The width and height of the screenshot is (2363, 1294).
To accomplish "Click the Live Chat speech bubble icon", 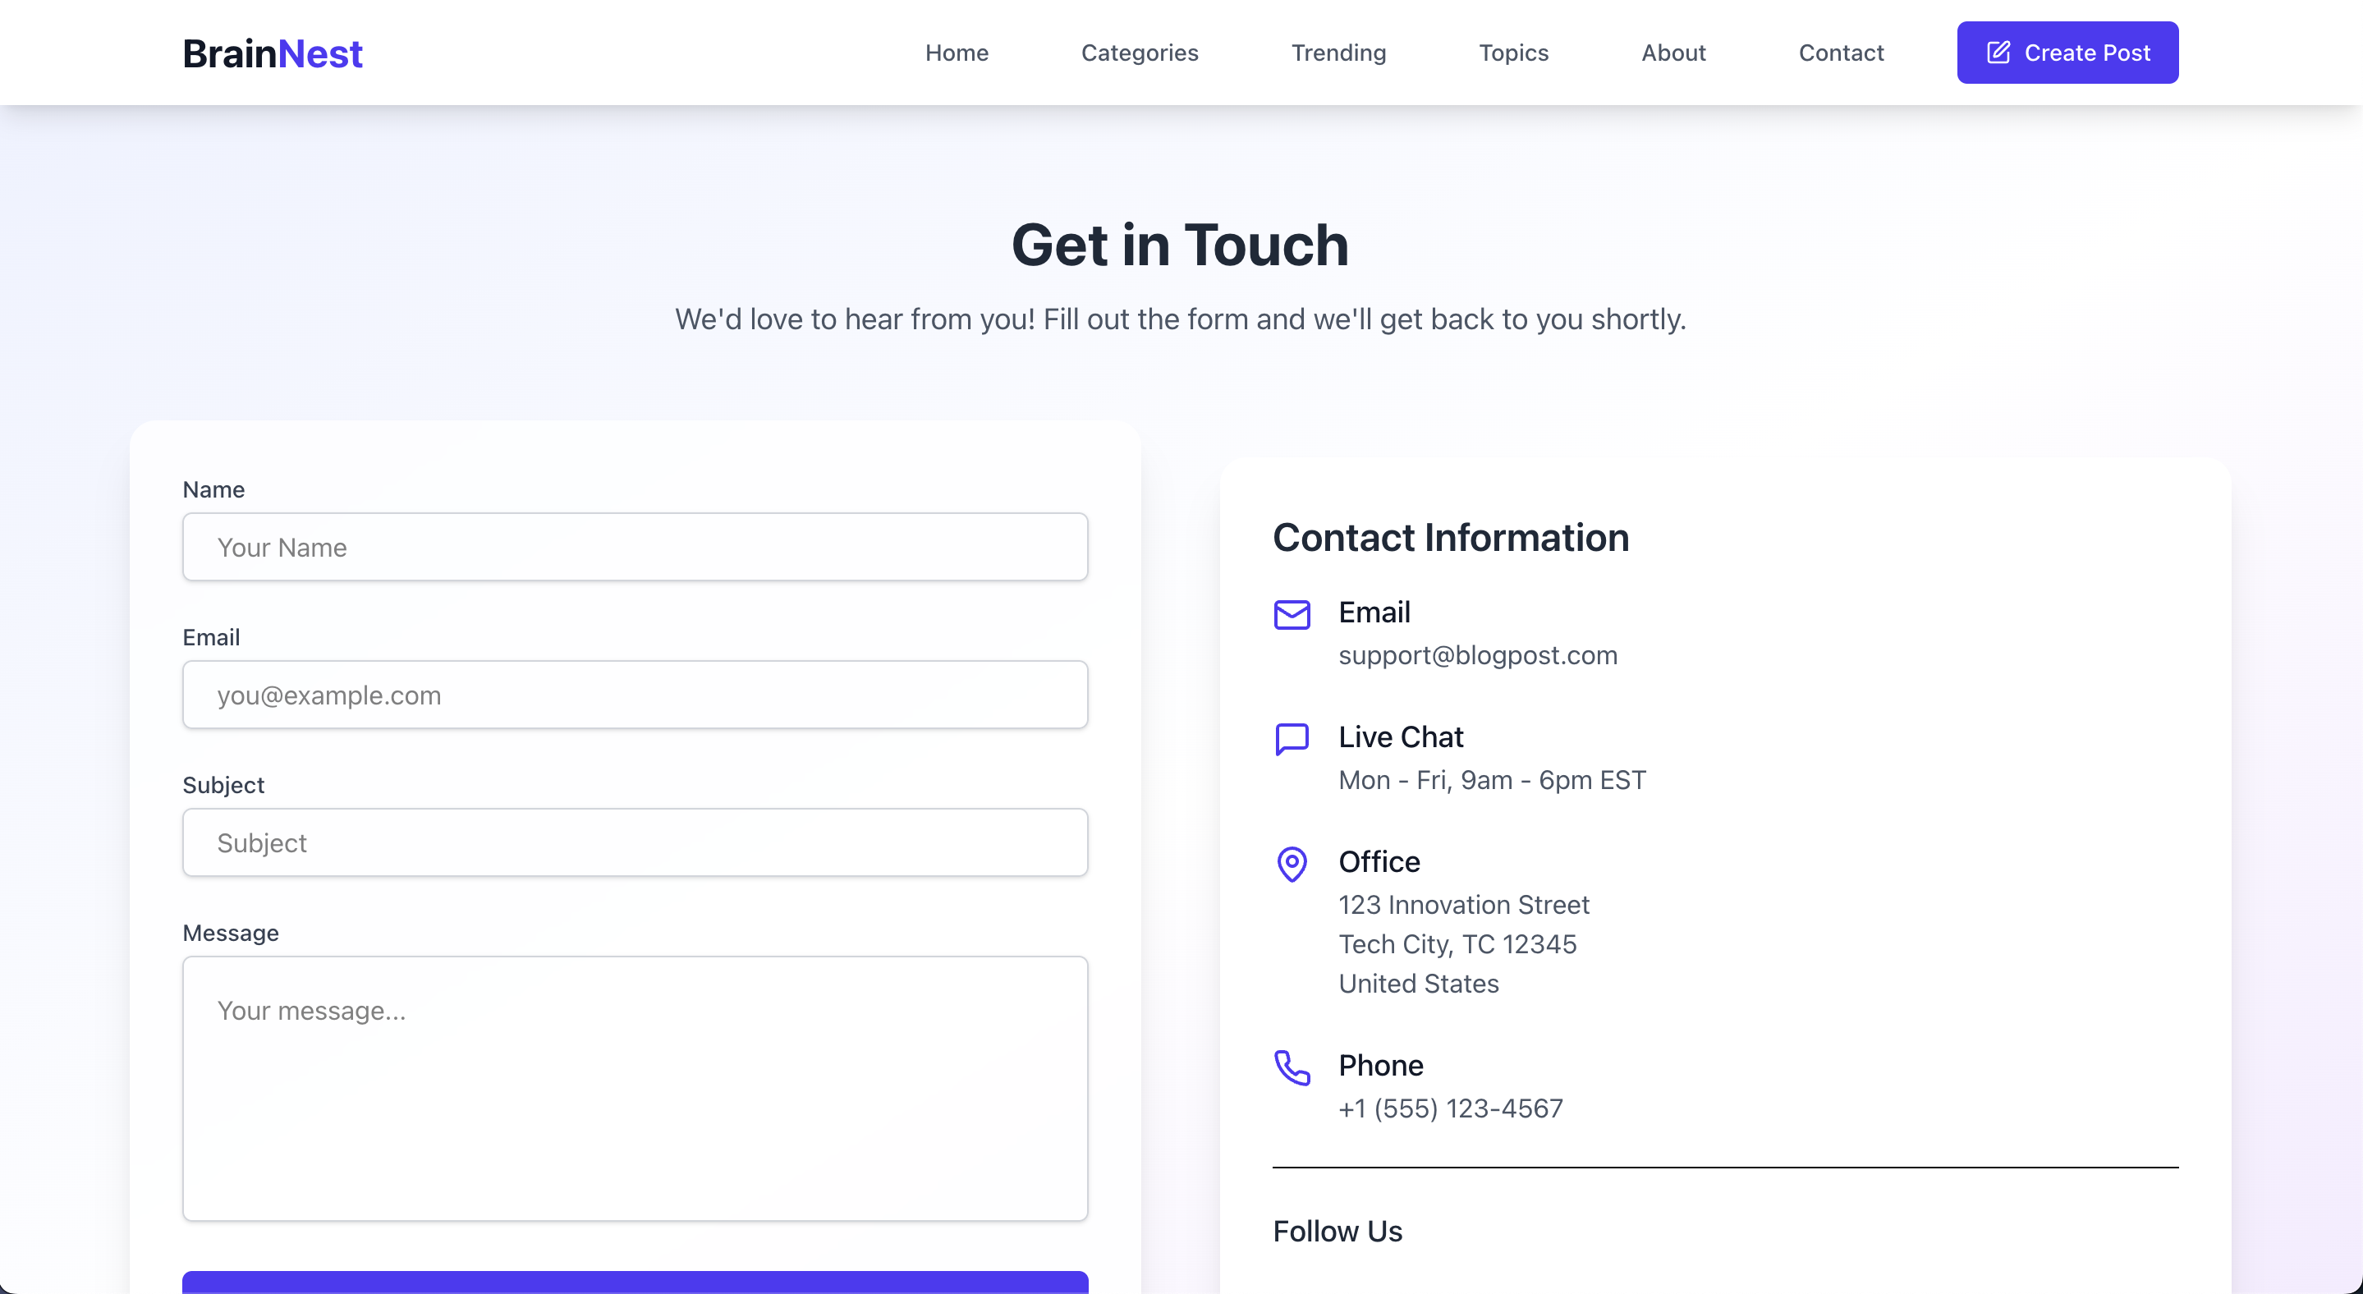I will 1292,739.
